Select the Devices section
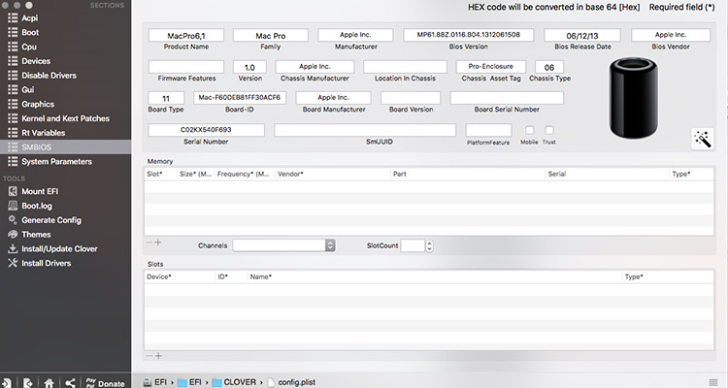This screenshot has width=728, height=388. tap(36, 61)
